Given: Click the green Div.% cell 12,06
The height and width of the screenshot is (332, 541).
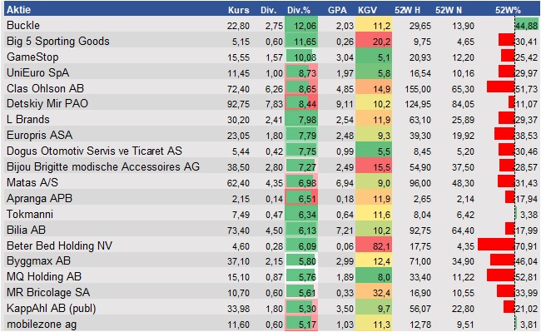Looking at the screenshot, I should pos(301,26).
